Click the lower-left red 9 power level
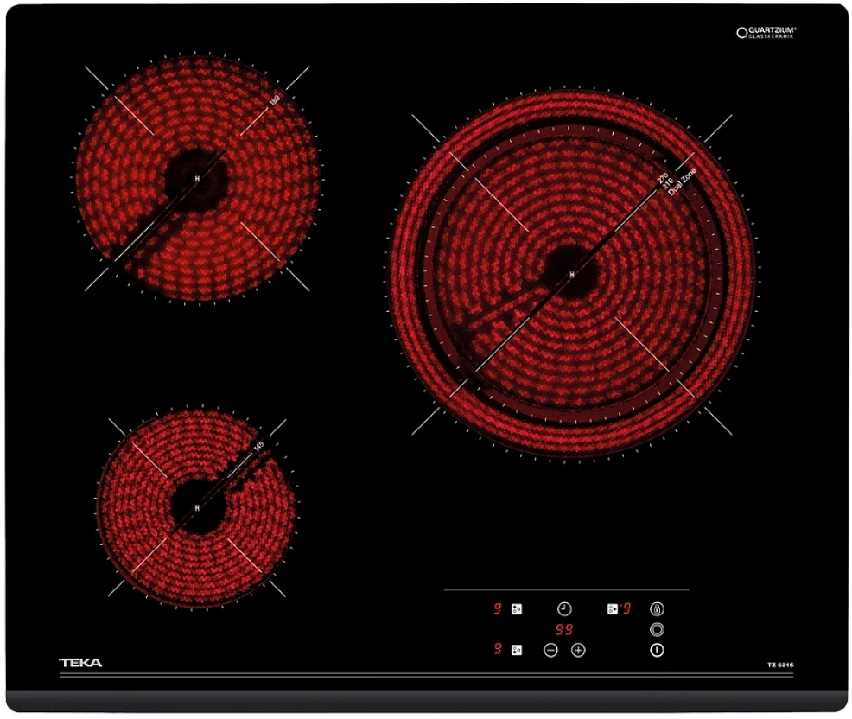This screenshot has width=852, height=719. point(498,650)
